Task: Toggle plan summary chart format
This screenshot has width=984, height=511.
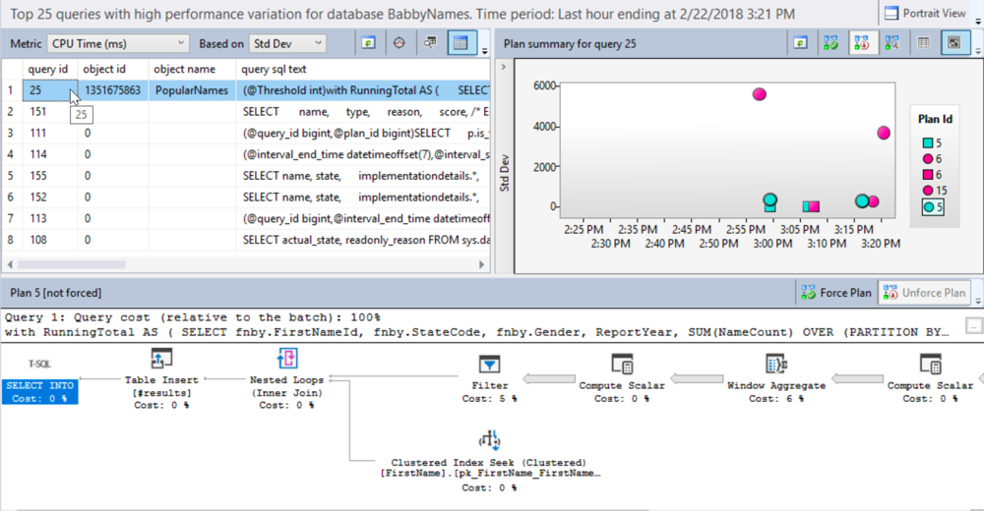Action: tap(953, 43)
